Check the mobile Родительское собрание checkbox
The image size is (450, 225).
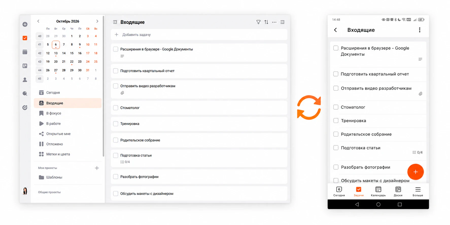click(336, 134)
